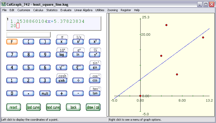Click the equation display showing 1.2538860104x
Viewport: 216px width, 123px height.
[x=54, y=24]
